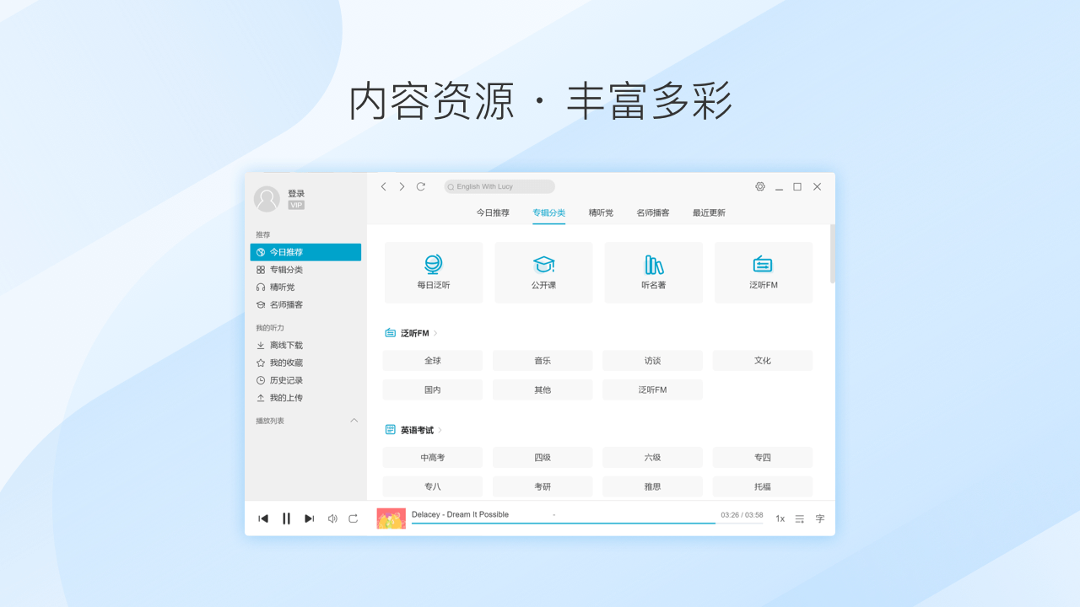This screenshot has width=1080, height=607.
Task: Click the 英语考试 section icon
Action: point(391,430)
